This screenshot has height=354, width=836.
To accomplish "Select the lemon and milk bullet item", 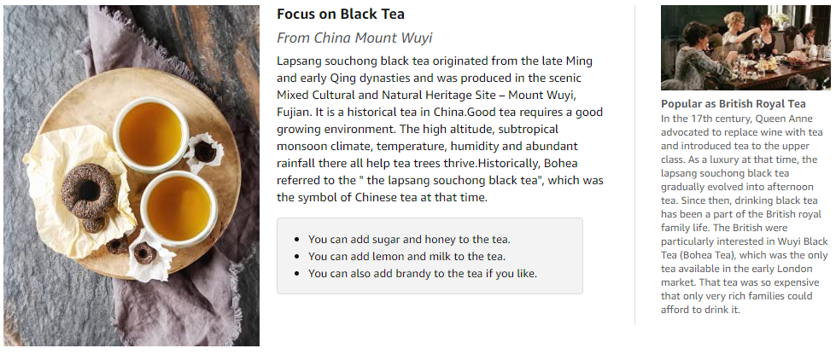I will pos(406,257).
